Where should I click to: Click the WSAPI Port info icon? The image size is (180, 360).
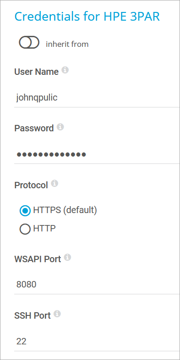click(x=67, y=257)
